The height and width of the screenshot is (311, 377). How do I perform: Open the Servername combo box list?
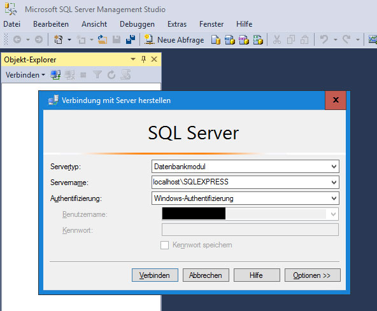tap(334, 183)
